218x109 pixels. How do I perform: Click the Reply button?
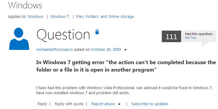pos(42,104)
